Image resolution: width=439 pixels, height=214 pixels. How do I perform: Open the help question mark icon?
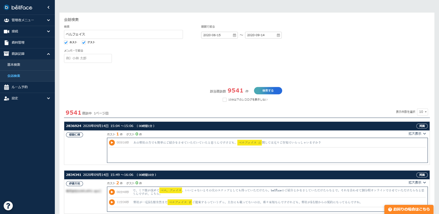[8, 205]
